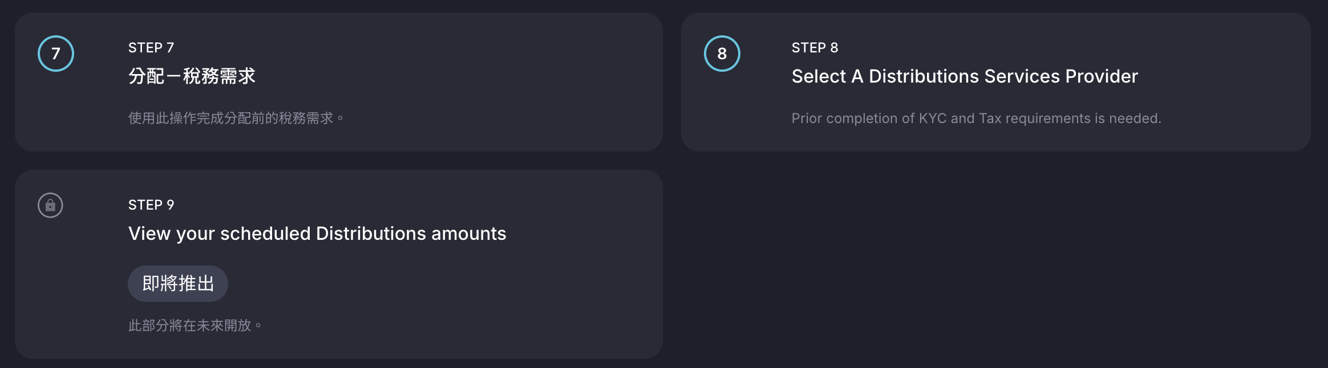The width and height of the screenshot is (1328, 368).
Task: Click the STEP 7 label
Action: point(151,48)
